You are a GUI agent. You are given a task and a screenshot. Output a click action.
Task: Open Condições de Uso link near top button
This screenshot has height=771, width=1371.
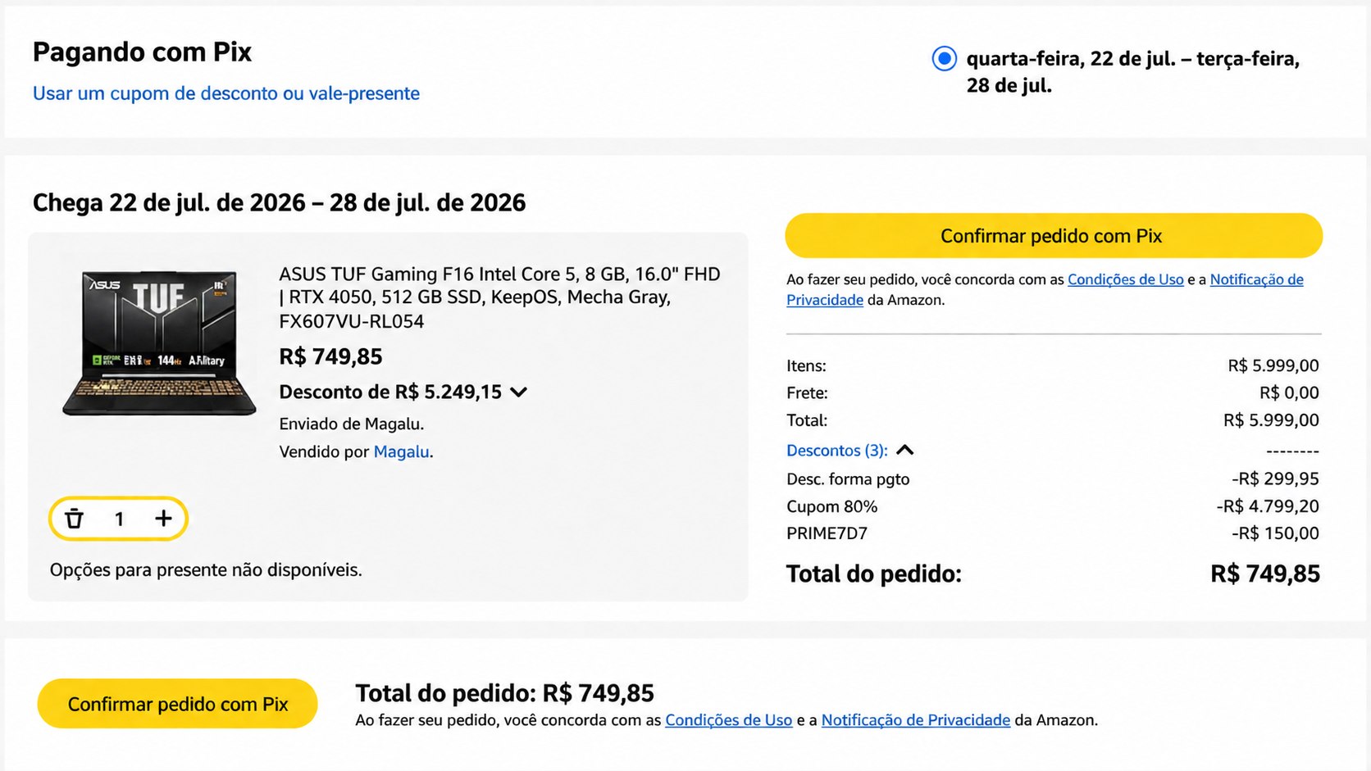coord(1125,279)
